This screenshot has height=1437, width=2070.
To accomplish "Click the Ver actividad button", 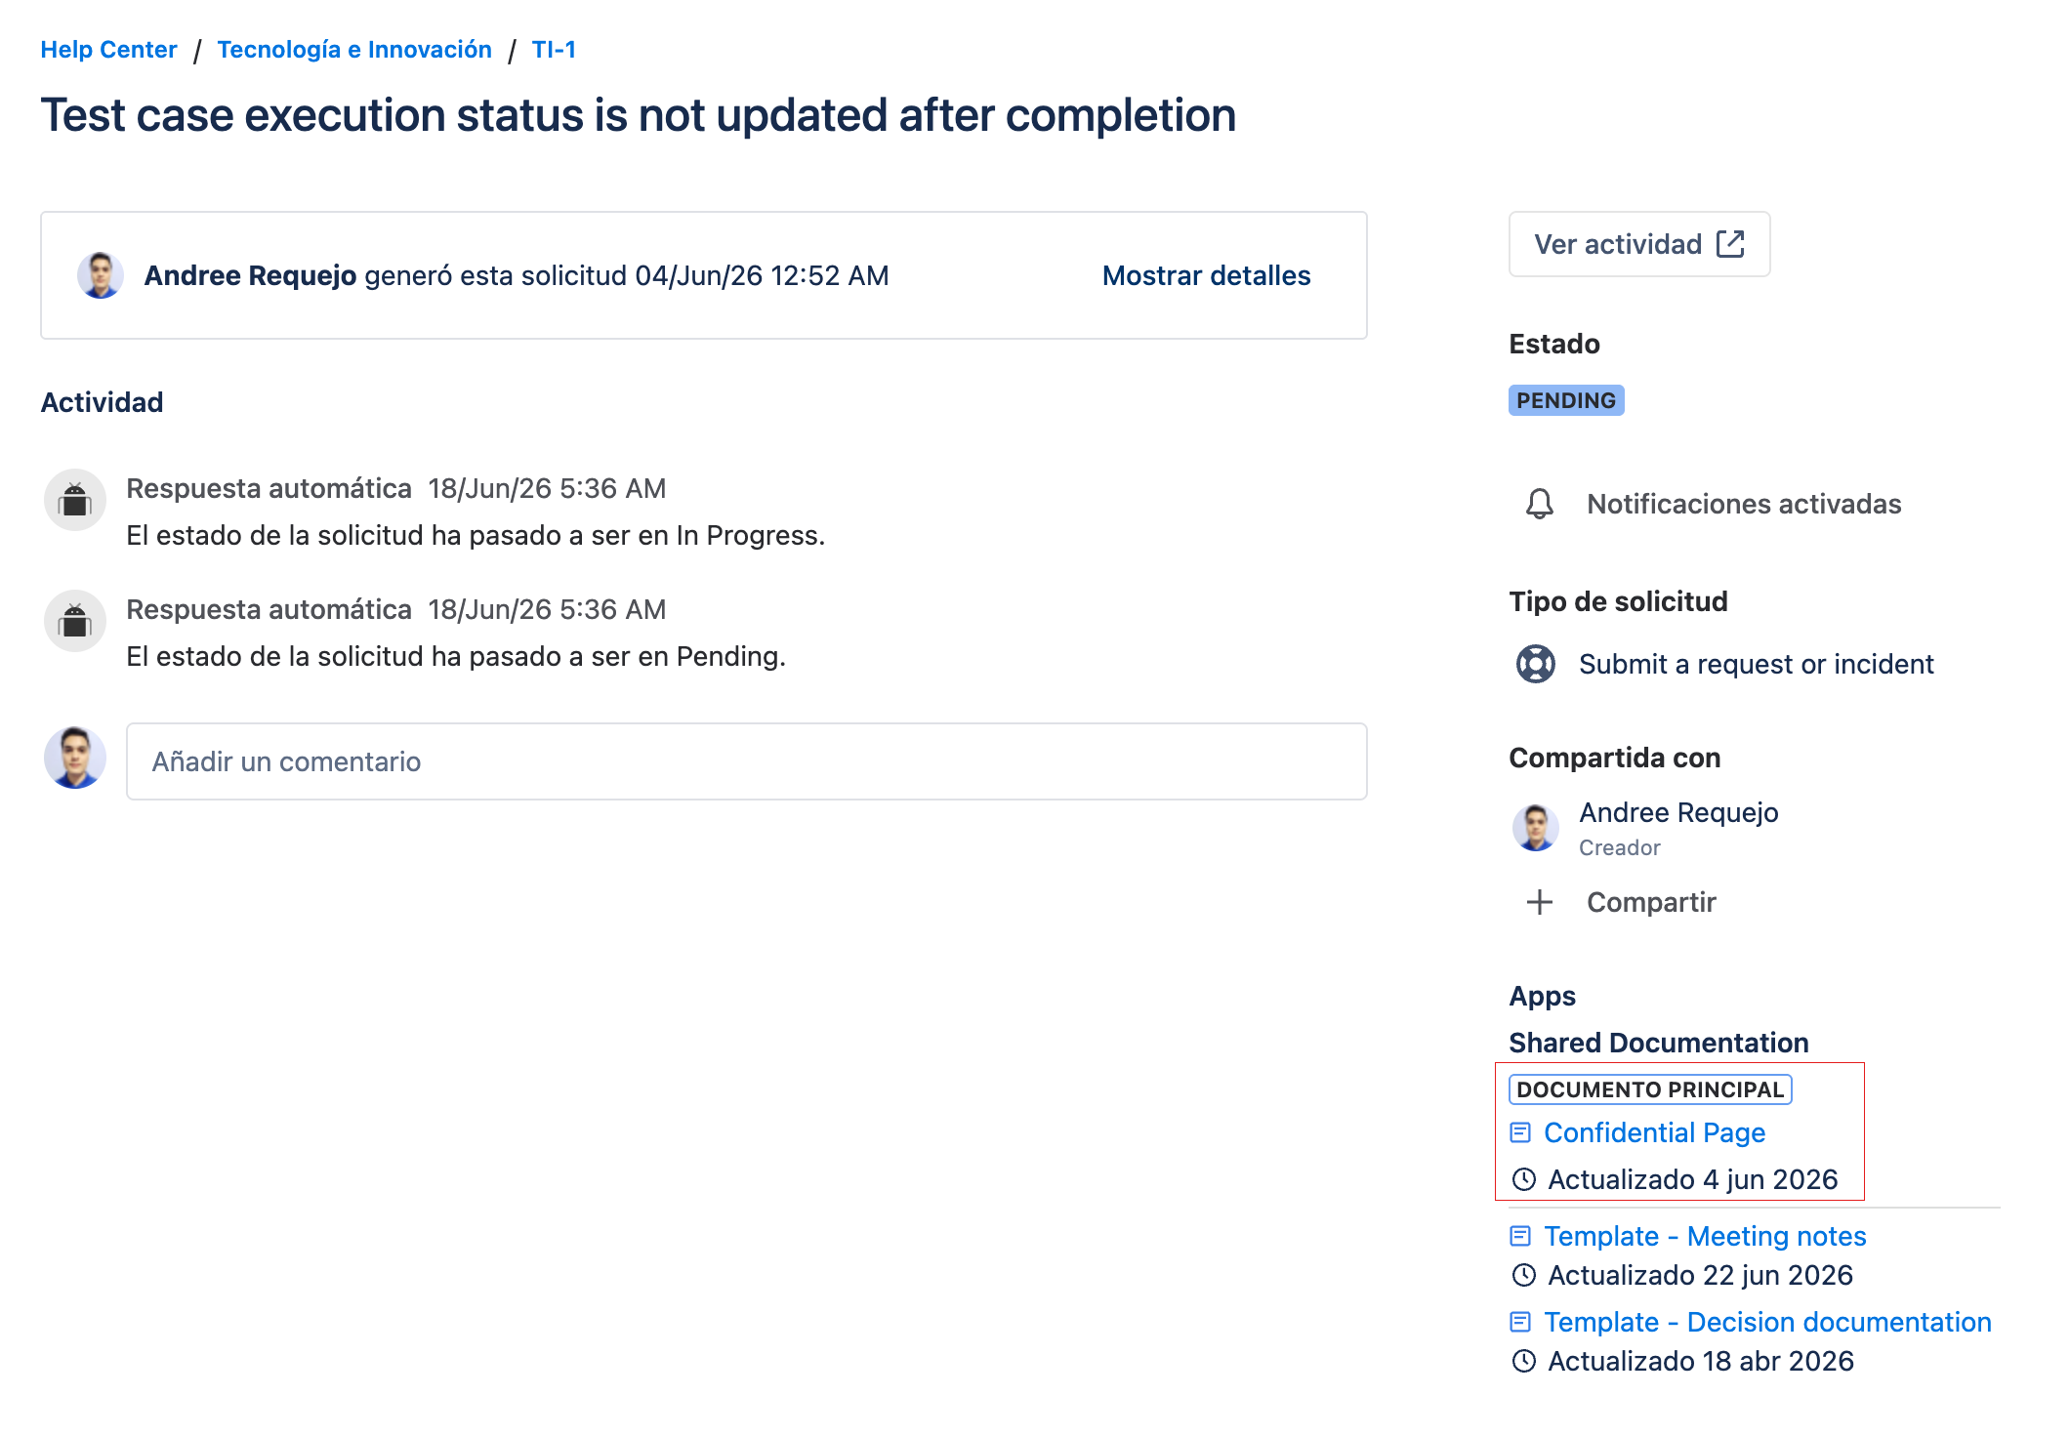I will pyautogui.click(x=1639, y=244).
